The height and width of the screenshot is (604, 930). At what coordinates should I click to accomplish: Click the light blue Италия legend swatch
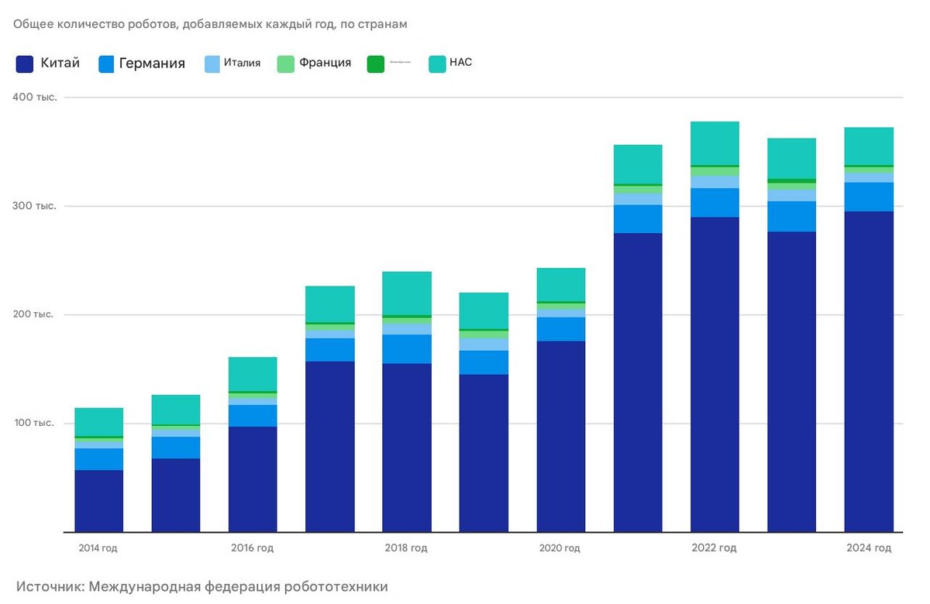point(213,64)
